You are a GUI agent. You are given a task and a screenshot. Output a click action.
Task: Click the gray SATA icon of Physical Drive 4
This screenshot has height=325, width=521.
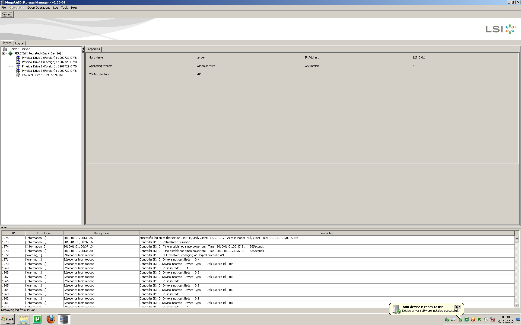click(x=18, y=75)
